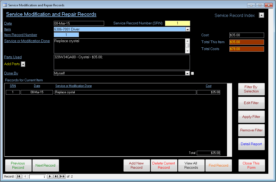Select SRN cell 1 in subform row
This screenshot has width=276, height=182.
(x=13, y=92)
